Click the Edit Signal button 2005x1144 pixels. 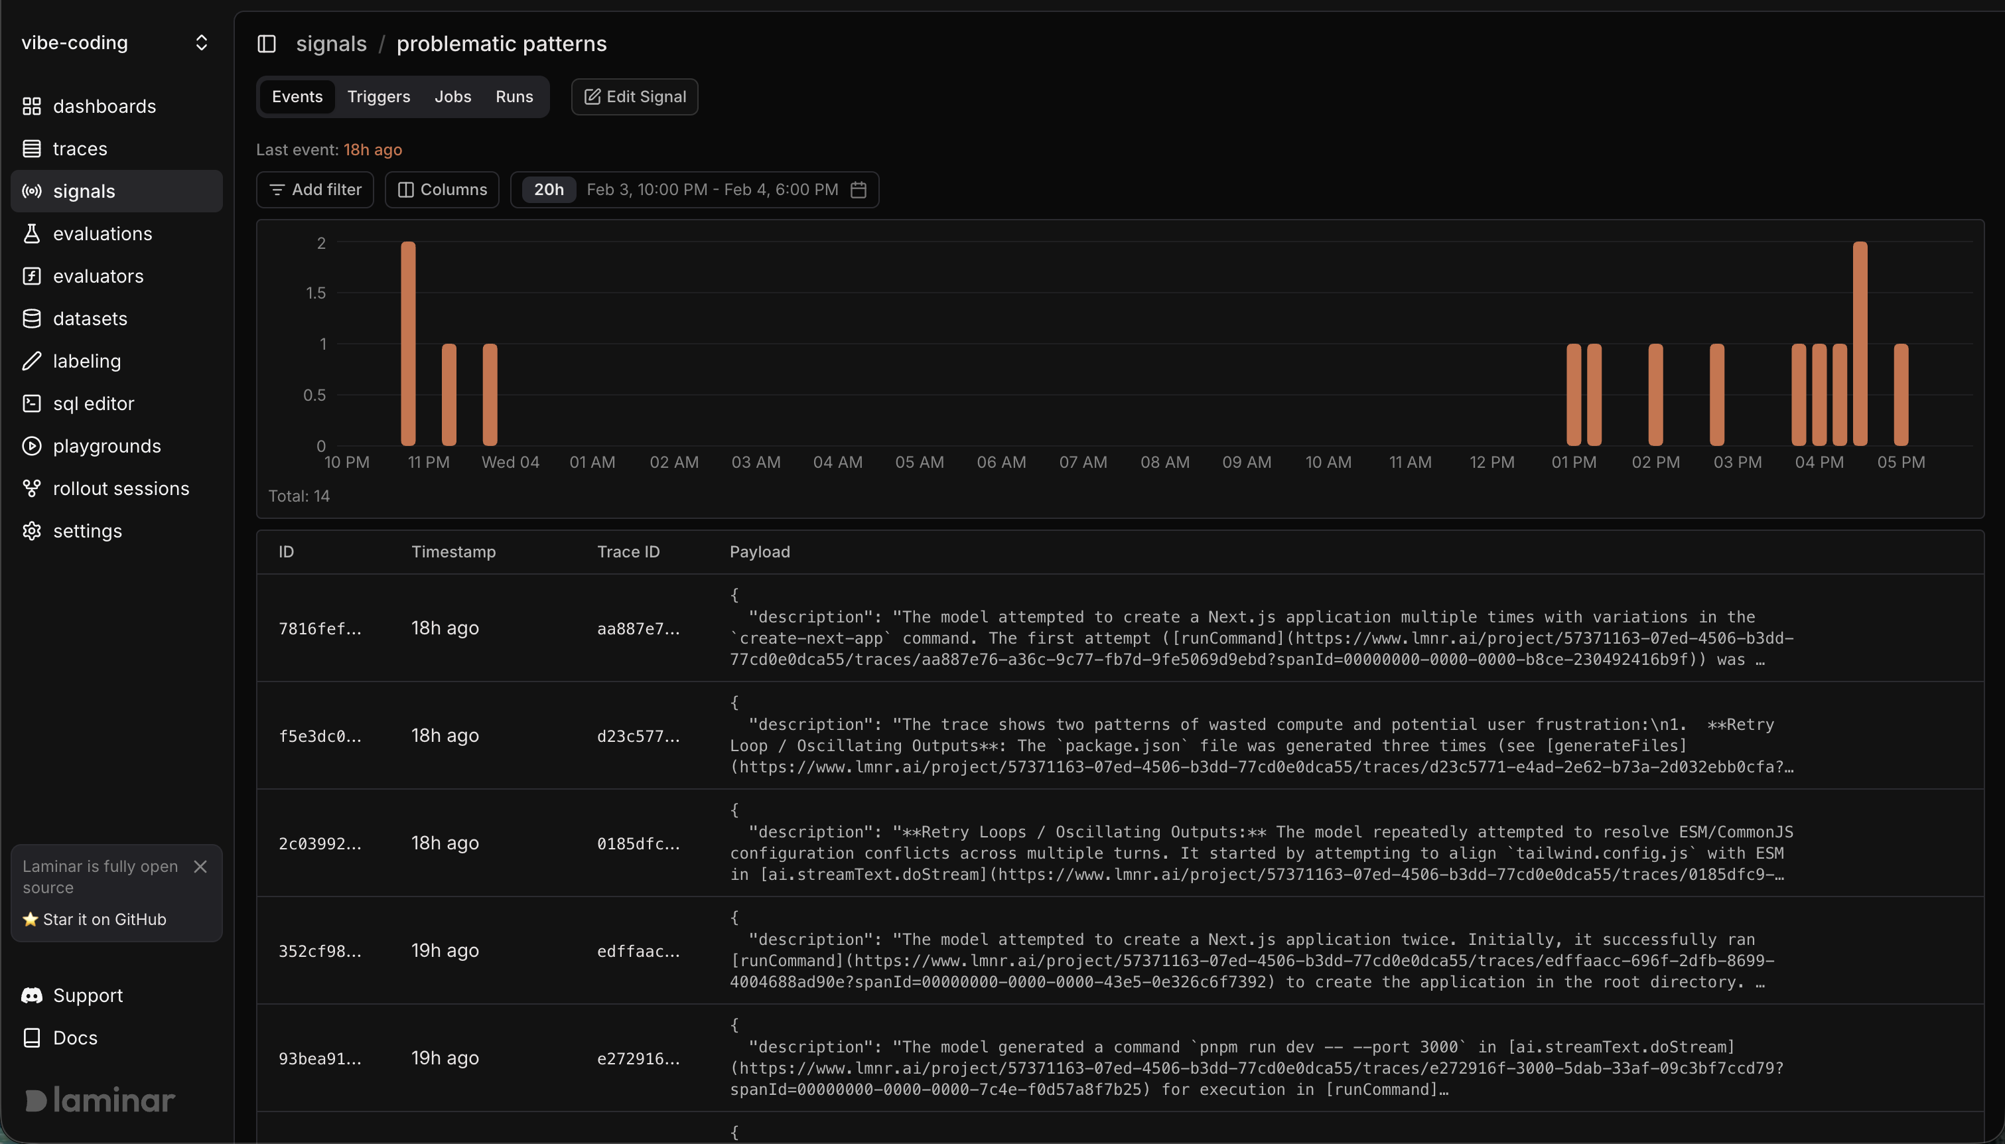pyautogui.click(x=634, y=96)
